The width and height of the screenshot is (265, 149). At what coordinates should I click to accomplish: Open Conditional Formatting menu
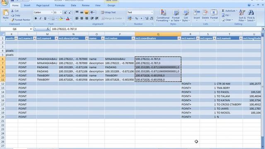click(163, 16)
